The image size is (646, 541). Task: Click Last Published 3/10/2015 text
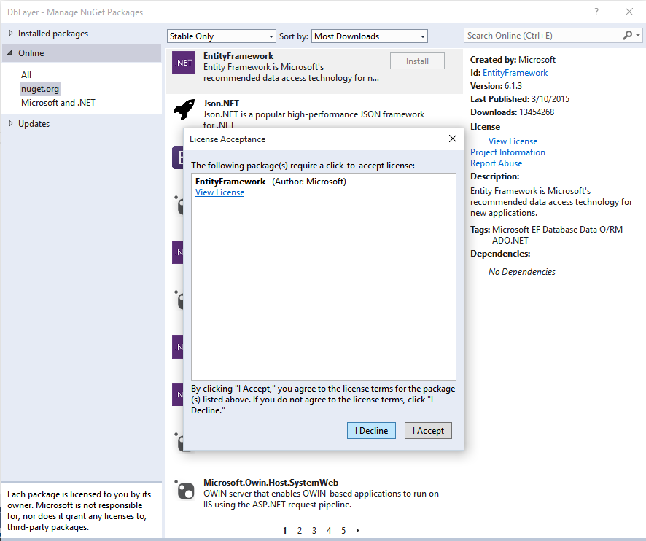tap(520, 99)
